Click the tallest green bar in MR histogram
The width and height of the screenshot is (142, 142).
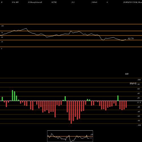click(12, 95)
